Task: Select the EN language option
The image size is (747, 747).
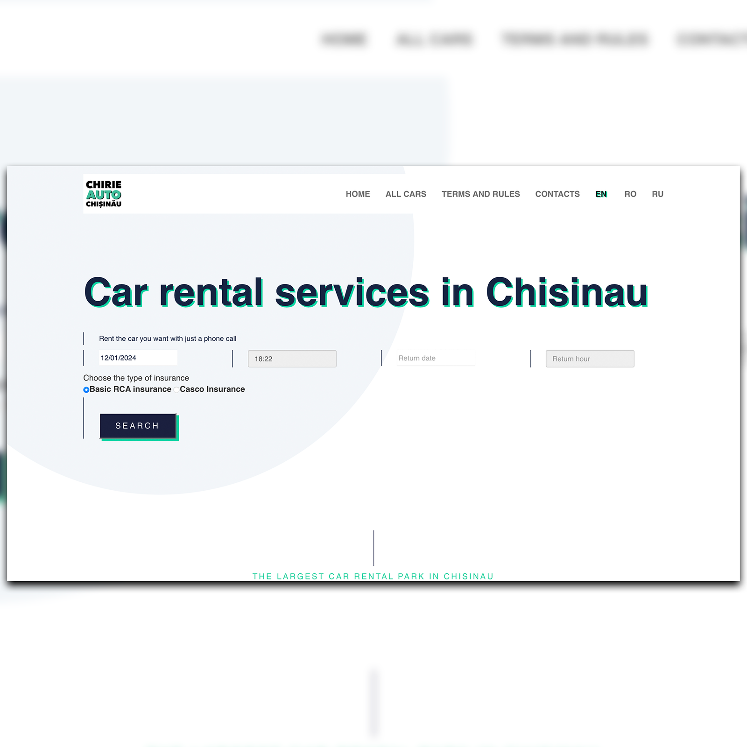Action: (x=601, y=194)
